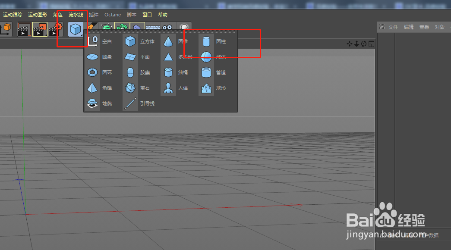Click the purple deformer icon
Viewport: 451px width, 250px height.
138,26
